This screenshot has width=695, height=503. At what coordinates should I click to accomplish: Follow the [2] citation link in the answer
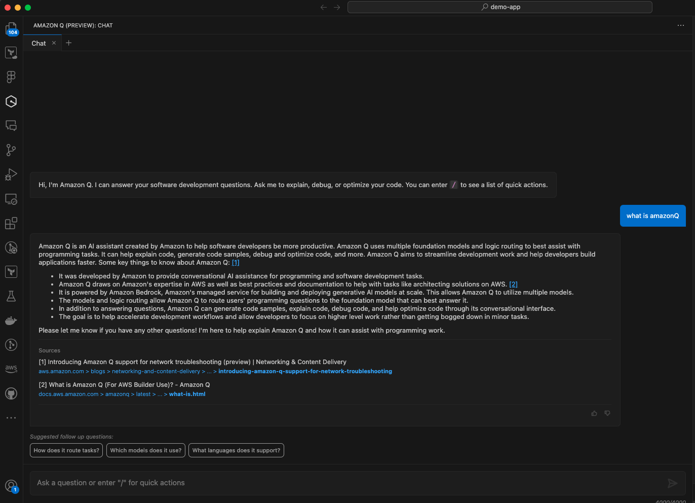(513, 284)
